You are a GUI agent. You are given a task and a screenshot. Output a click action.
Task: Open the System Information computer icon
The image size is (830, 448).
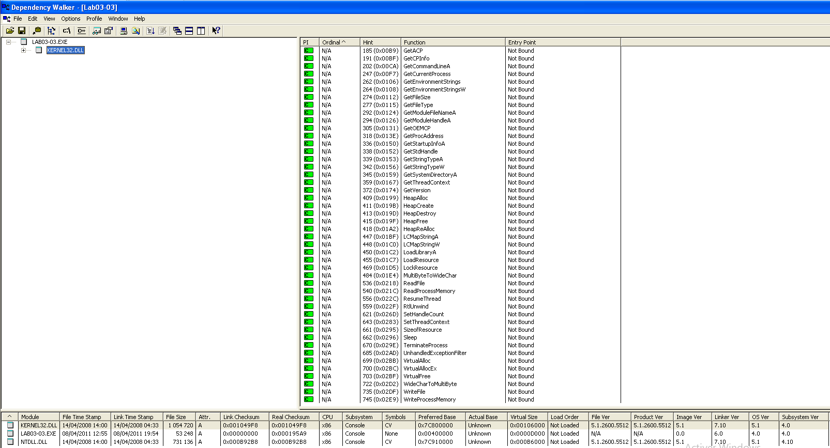(x=124, y=31)
